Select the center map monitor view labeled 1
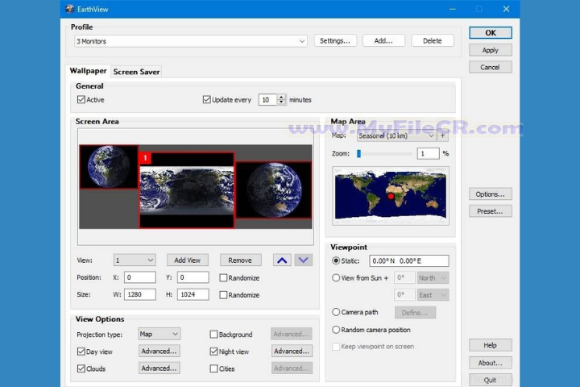The width and height of the screenshot is (580, 387). (187, 190)
